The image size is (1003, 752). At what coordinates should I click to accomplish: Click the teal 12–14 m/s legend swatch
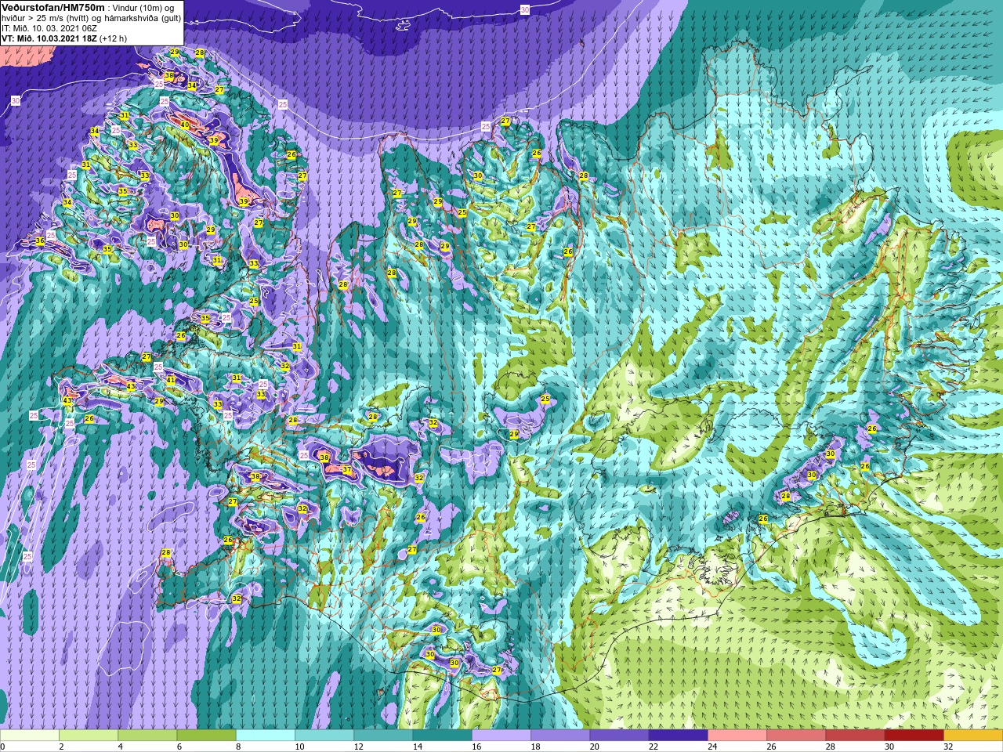click(x=383, y=736)
